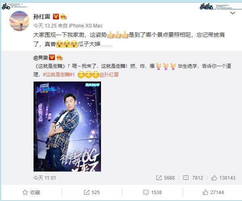Like the post with 27144 thumbs-up
242x201 pixels.
[213, 193]
